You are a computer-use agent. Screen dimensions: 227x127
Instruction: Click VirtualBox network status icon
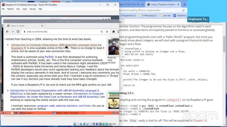pyautogui.click(x=84, y=124)
